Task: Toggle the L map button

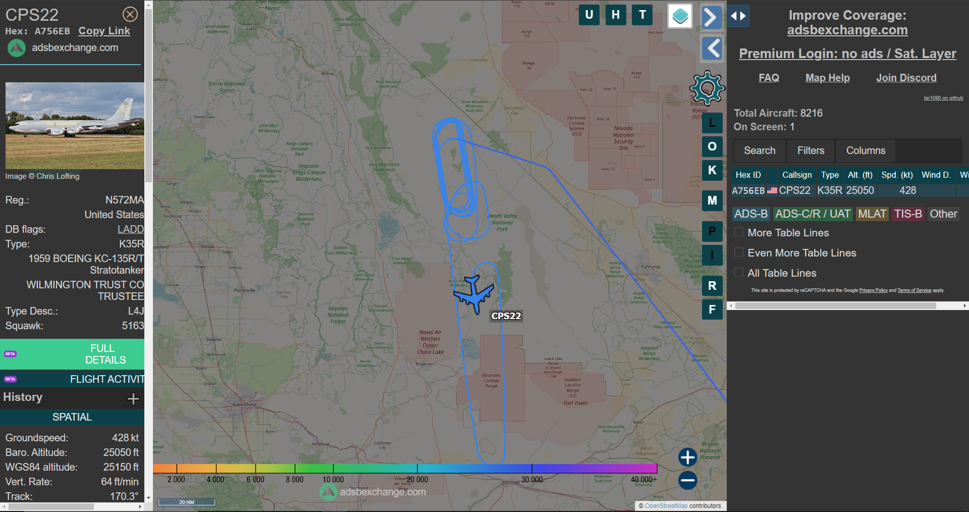Action: tap(712, 123)
